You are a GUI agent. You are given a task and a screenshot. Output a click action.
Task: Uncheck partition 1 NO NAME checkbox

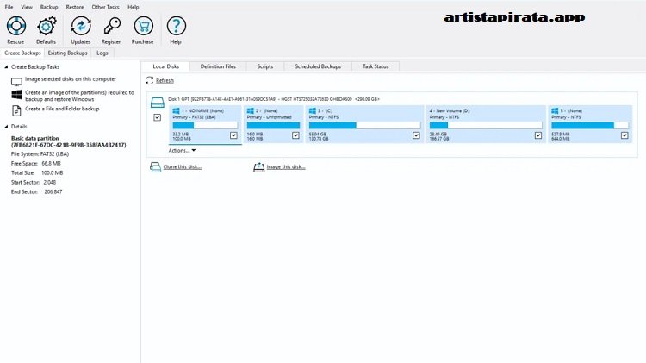(x=233, y=135)
